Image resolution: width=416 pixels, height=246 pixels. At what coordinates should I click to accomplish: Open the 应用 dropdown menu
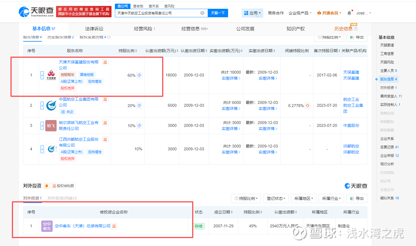coord(252,13)
